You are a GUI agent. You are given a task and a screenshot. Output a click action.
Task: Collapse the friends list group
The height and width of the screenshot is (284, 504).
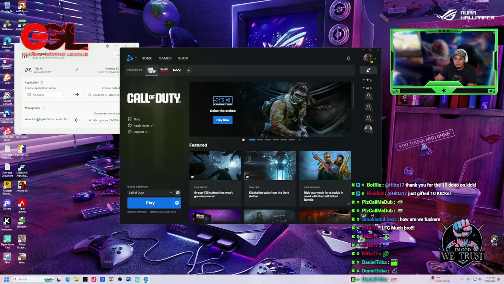[366, 88]
